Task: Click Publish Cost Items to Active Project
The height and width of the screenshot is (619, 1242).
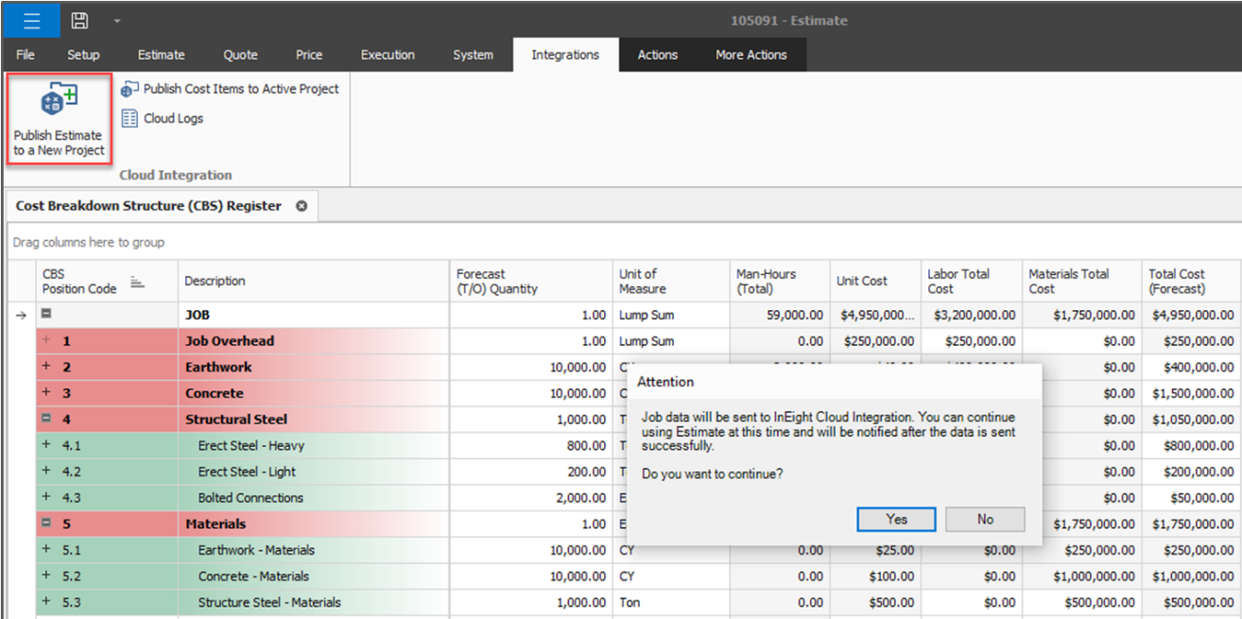Action: pyautogui.click(x=240, y=89)
